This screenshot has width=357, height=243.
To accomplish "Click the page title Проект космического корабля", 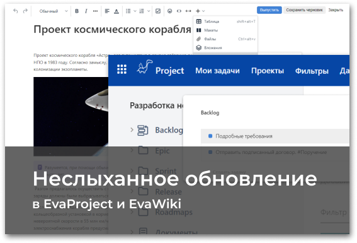I will point(112,29).
